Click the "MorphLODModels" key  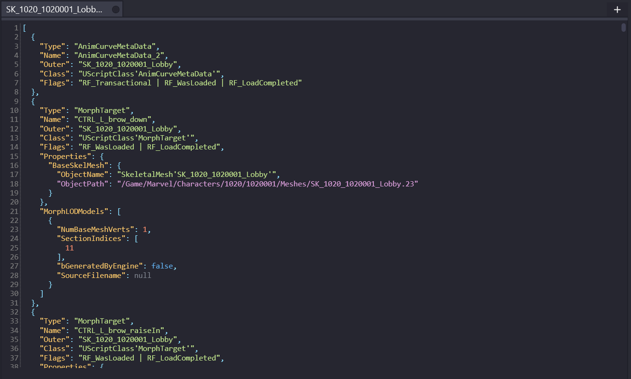click(x=74, y=211)
